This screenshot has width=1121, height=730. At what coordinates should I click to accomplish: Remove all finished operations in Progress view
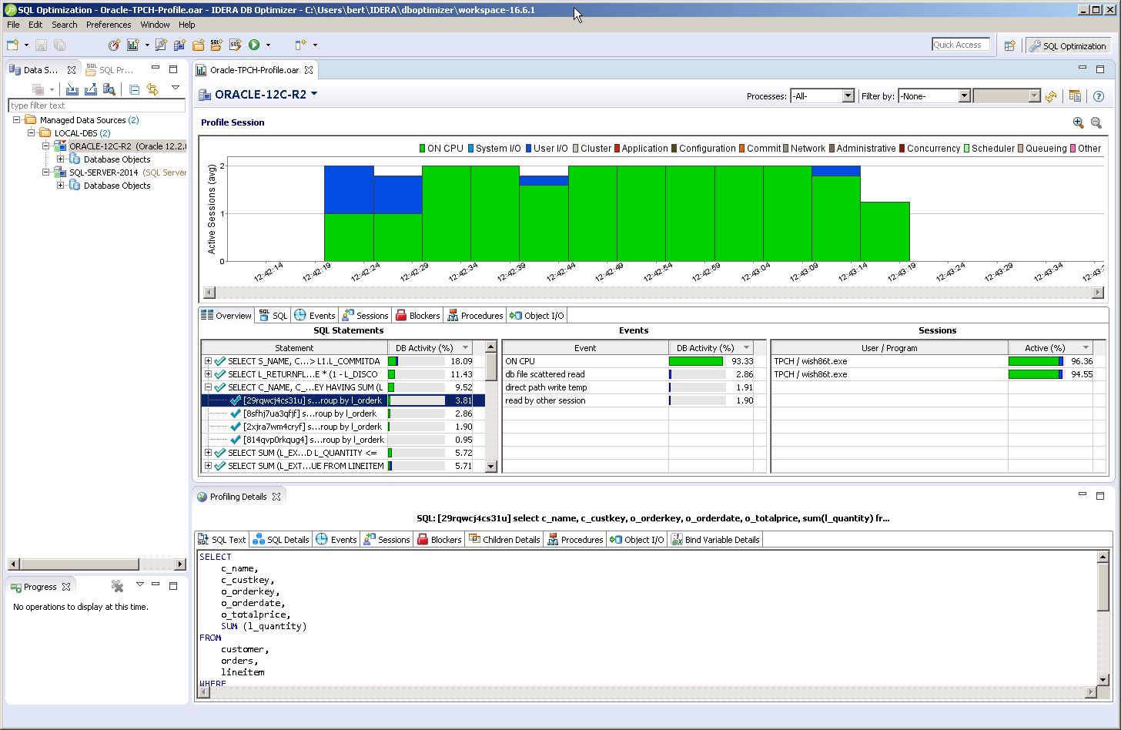point(117,586)
